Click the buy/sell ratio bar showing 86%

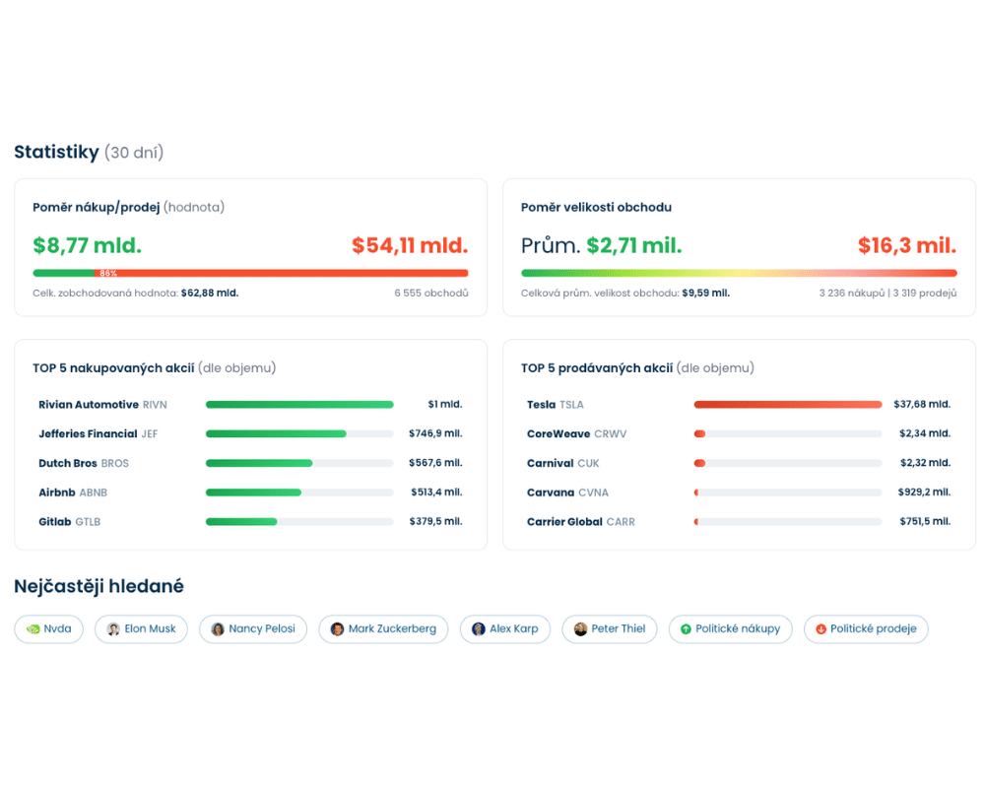coord(250,274)
